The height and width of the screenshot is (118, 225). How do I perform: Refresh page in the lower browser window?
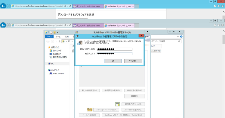point(70,25)
